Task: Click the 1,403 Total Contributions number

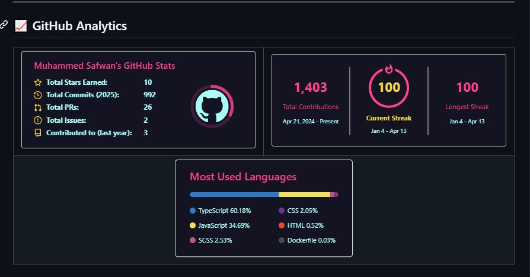Action: pyautogui.click(x=311, y=88)
